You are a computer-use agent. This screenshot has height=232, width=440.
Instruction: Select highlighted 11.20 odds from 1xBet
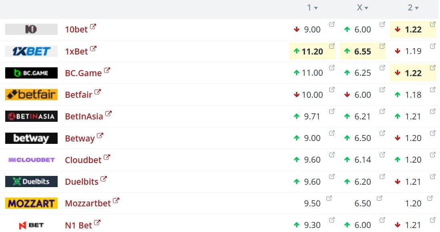(312, 51)
